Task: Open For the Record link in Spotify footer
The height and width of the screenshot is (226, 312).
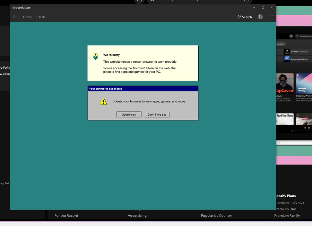Action: coord(66,216)
